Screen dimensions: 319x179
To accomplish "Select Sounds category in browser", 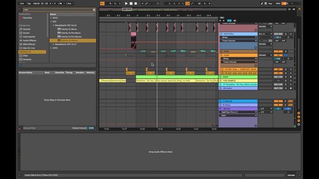I will click(26, 29).
